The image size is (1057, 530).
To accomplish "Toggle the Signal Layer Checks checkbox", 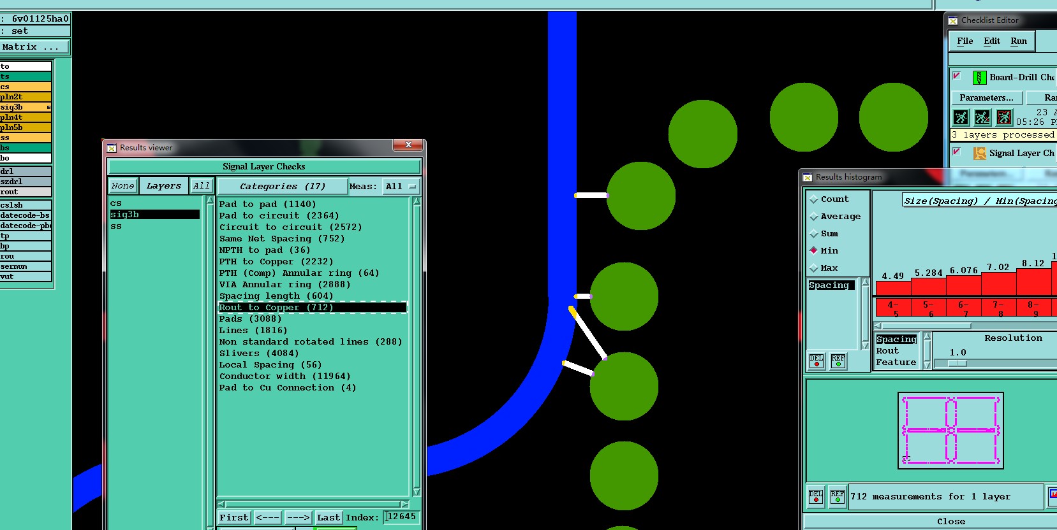I will (956, 152).
